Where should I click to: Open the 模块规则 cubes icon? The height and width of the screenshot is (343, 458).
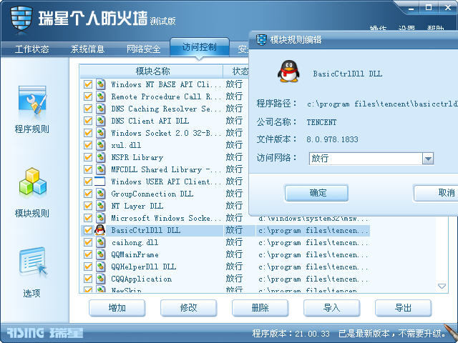tap(33, 182)
